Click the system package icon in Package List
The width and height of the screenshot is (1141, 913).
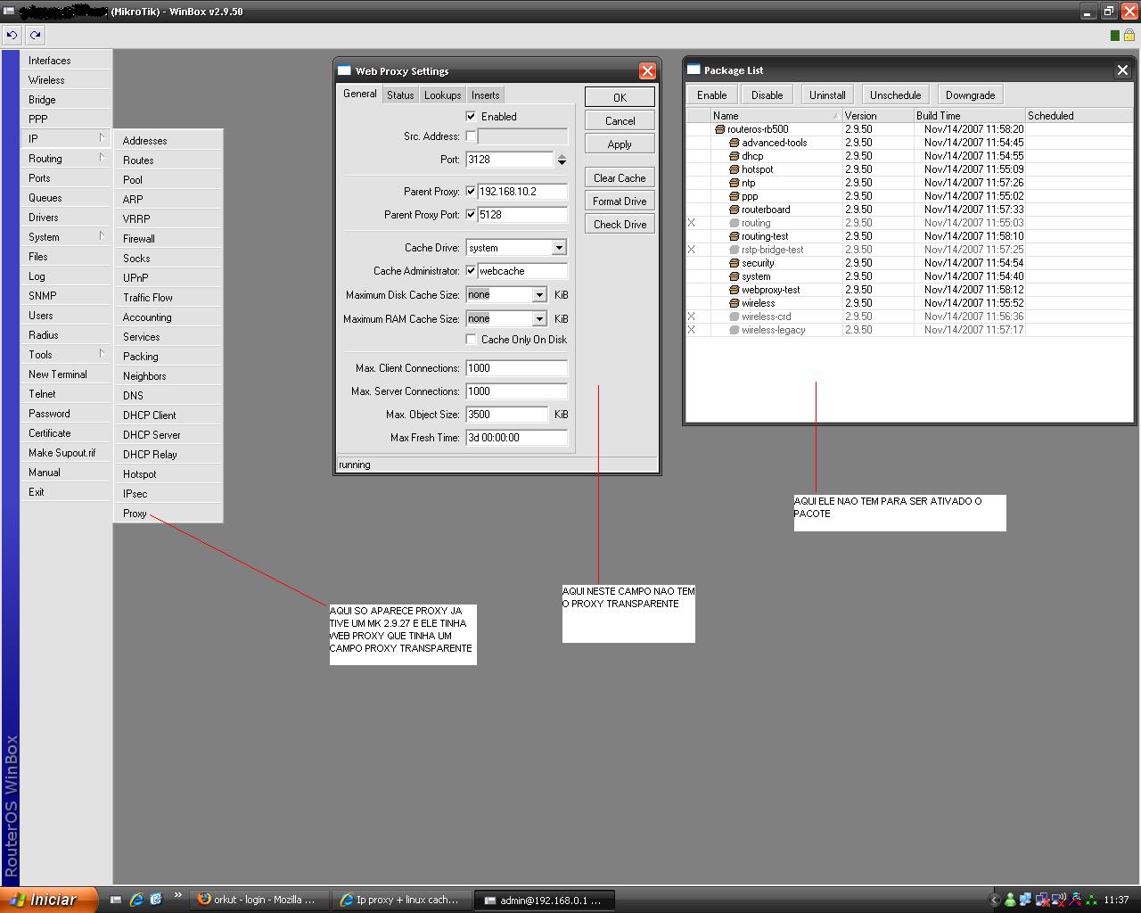click(735, 276)
